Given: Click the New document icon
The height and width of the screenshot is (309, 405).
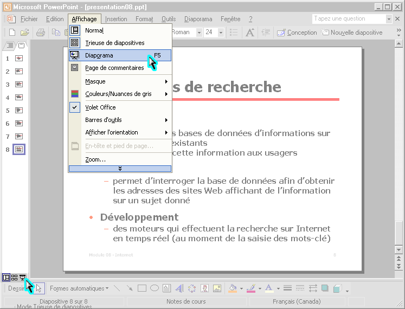Looking at the screenshot, I should pyautogui.click(x=12, y=33).
